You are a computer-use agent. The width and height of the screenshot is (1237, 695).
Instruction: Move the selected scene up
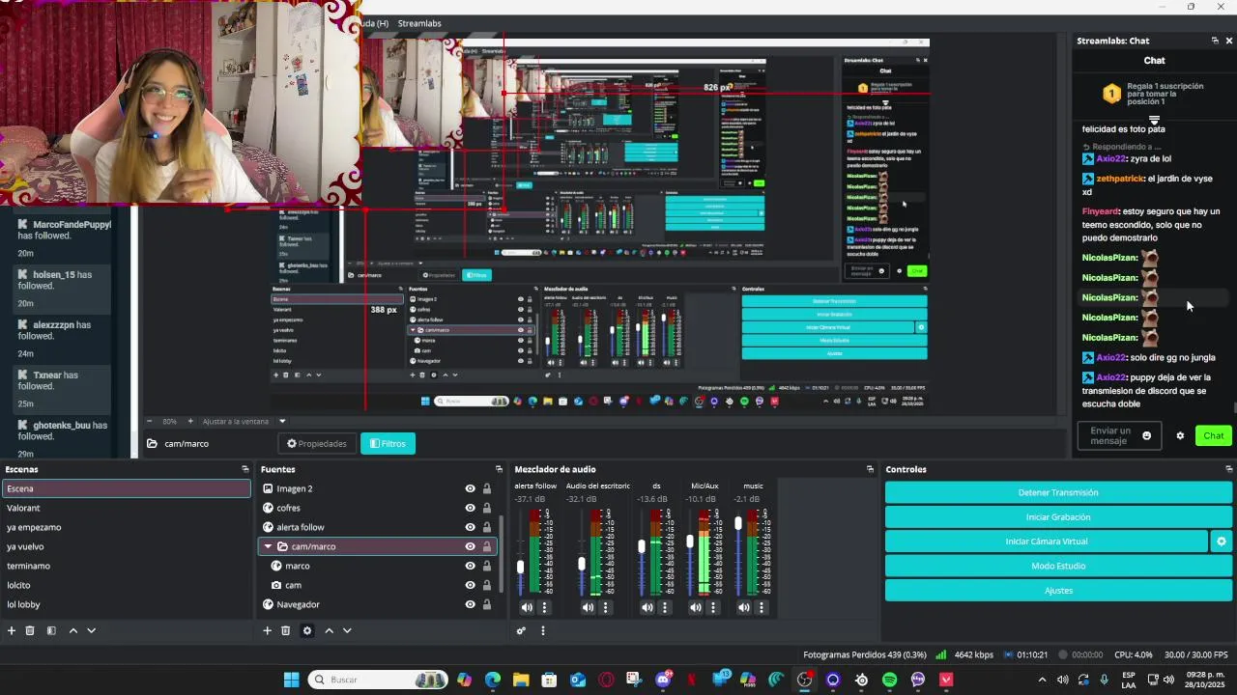[72, 630]
